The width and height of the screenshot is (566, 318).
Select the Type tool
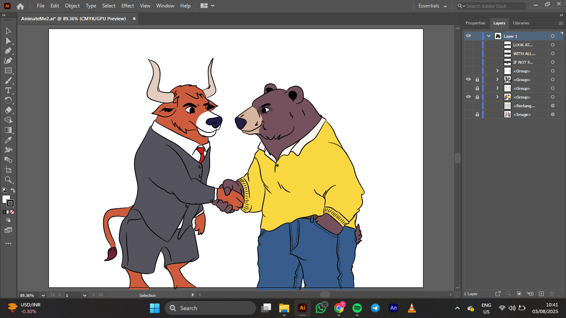8,91
